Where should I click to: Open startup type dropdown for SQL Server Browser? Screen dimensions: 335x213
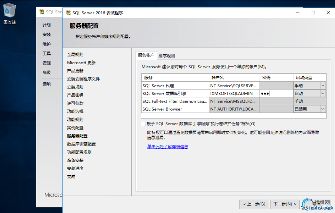(323, 109)
